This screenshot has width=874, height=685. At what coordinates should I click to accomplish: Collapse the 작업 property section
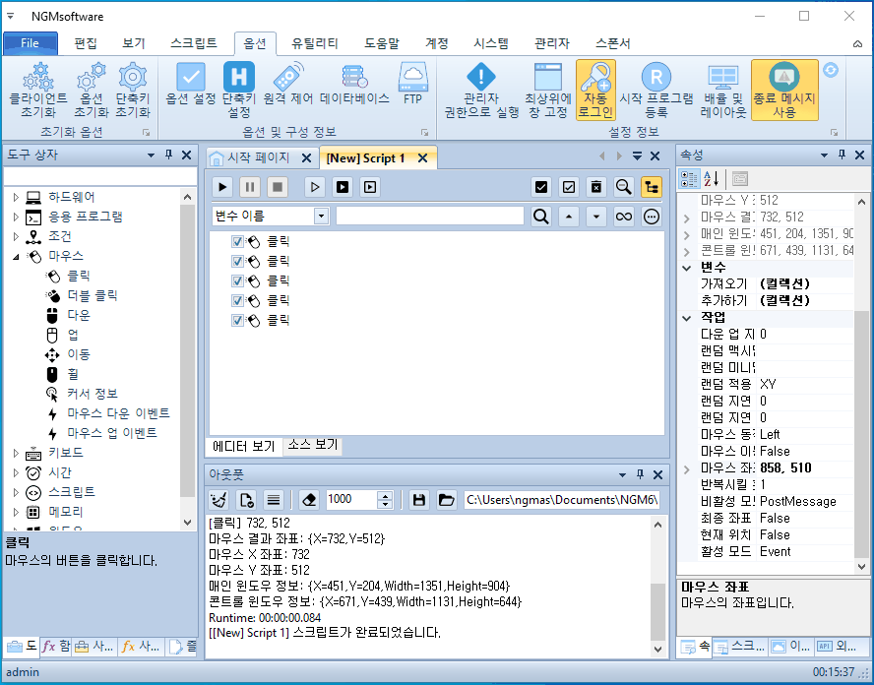tap(687, 318)
